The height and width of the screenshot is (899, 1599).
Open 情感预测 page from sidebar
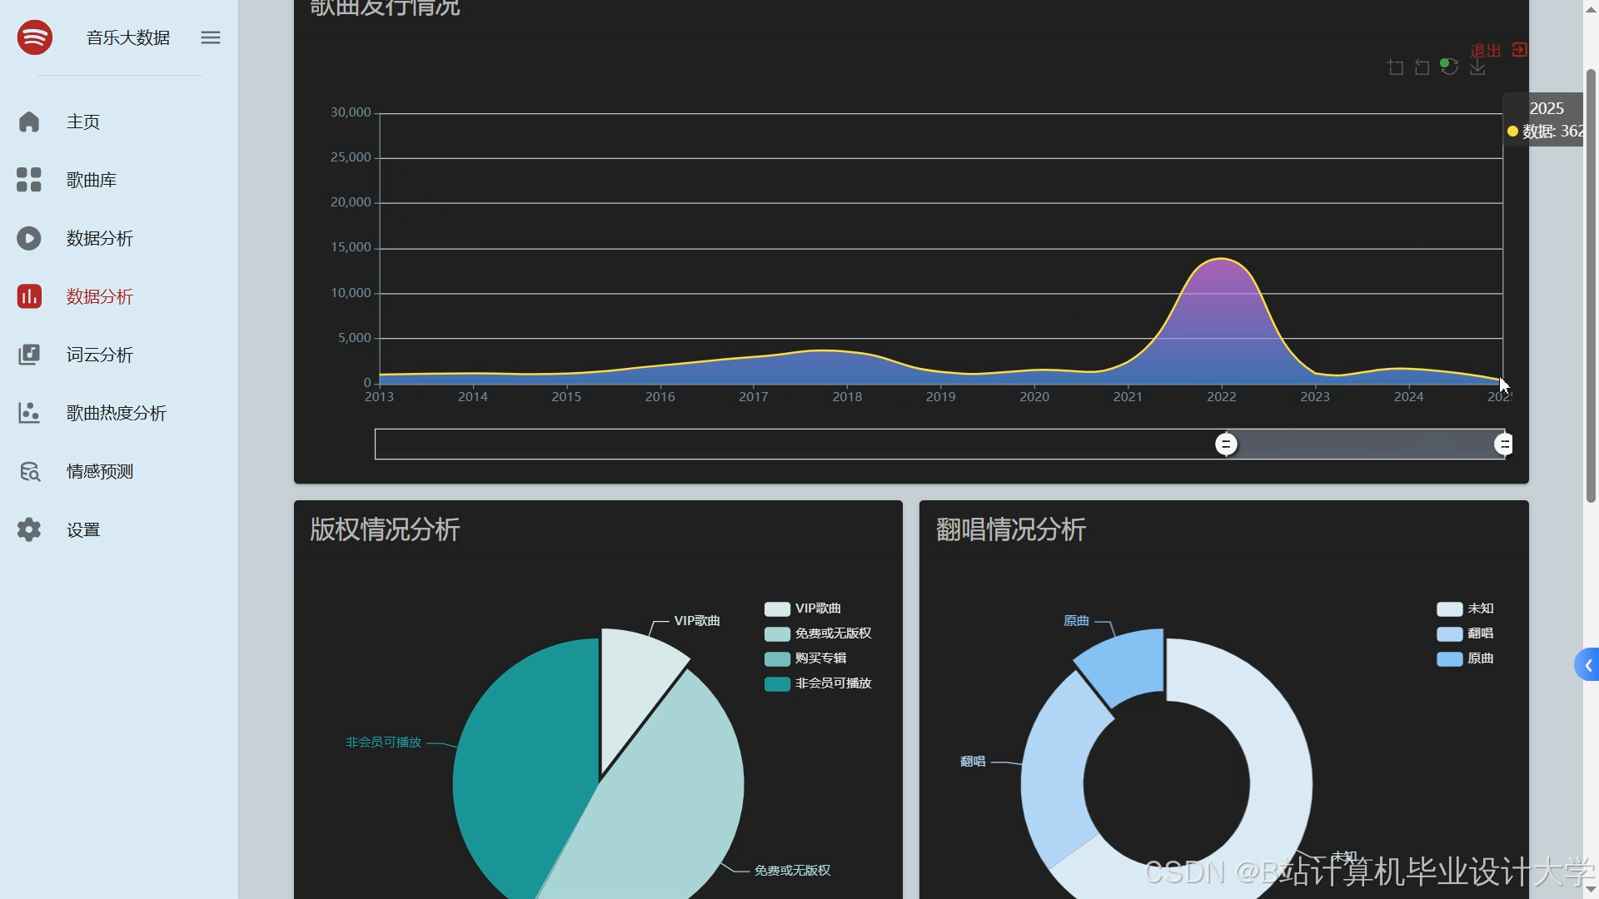tap(100, 472)
